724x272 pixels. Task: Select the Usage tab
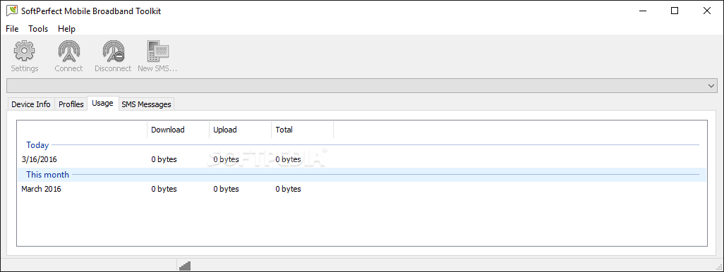tap(102, 104)
